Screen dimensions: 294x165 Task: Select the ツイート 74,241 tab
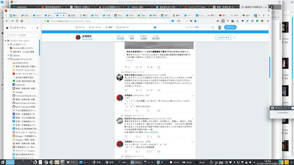[120, 38]
